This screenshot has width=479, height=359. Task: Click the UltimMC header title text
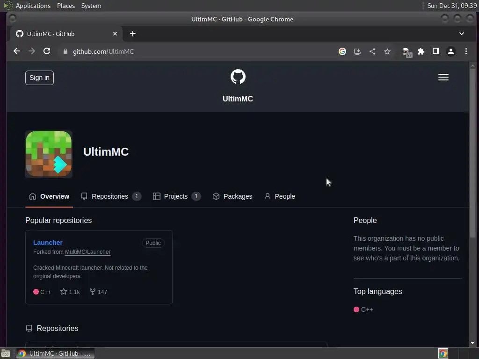coord(238,99)
